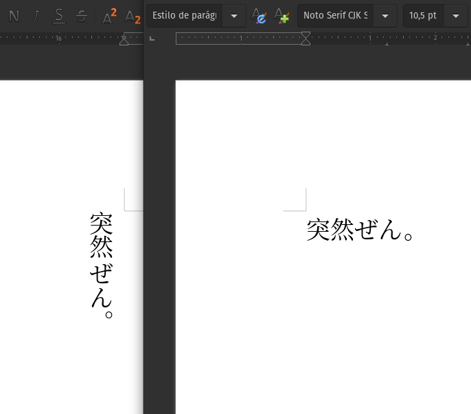
Task: Create new style from selection icon
Action: click(x=282, y=16)
